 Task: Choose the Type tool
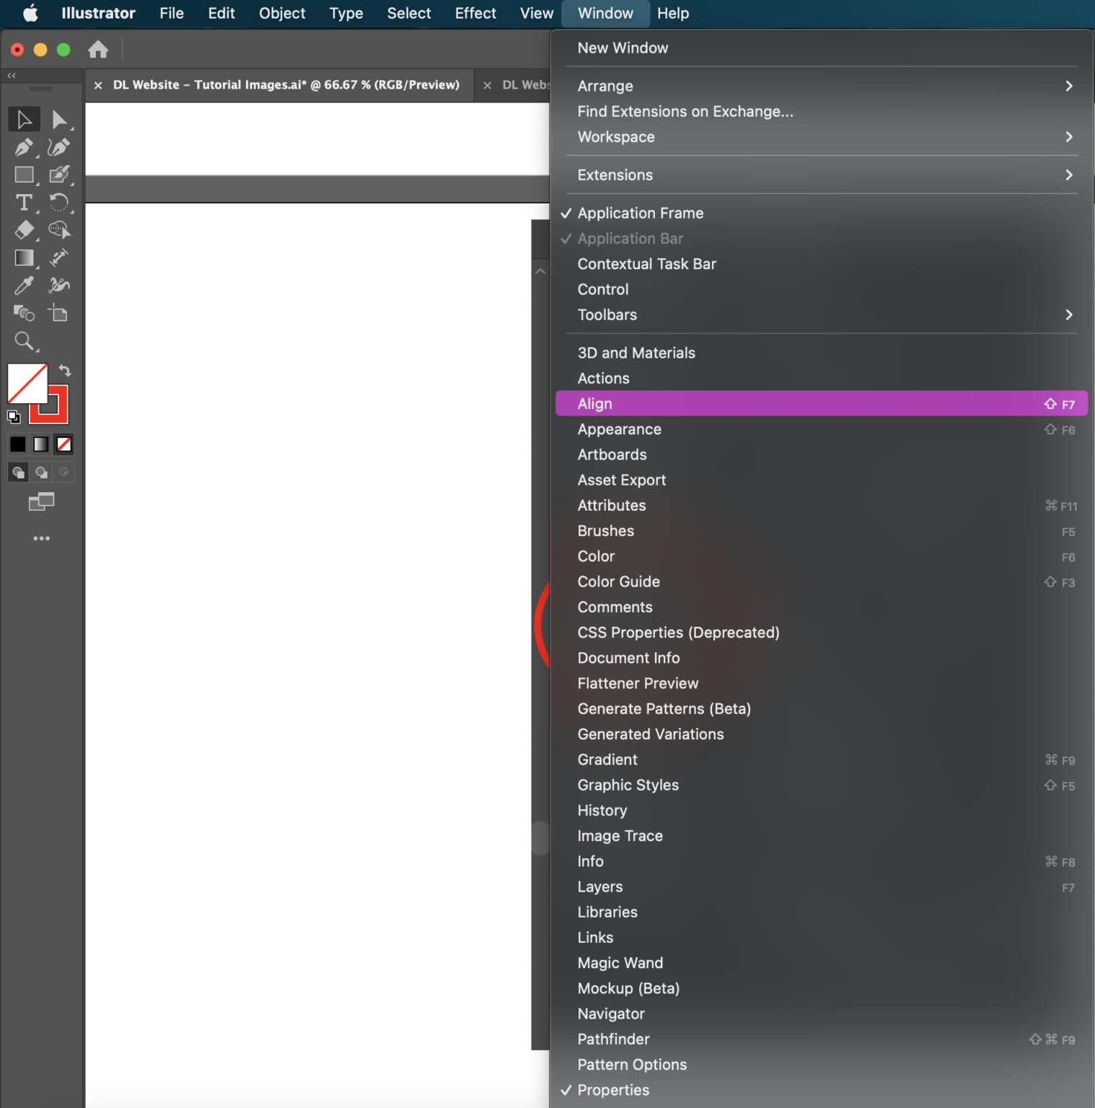coord(24,203)
